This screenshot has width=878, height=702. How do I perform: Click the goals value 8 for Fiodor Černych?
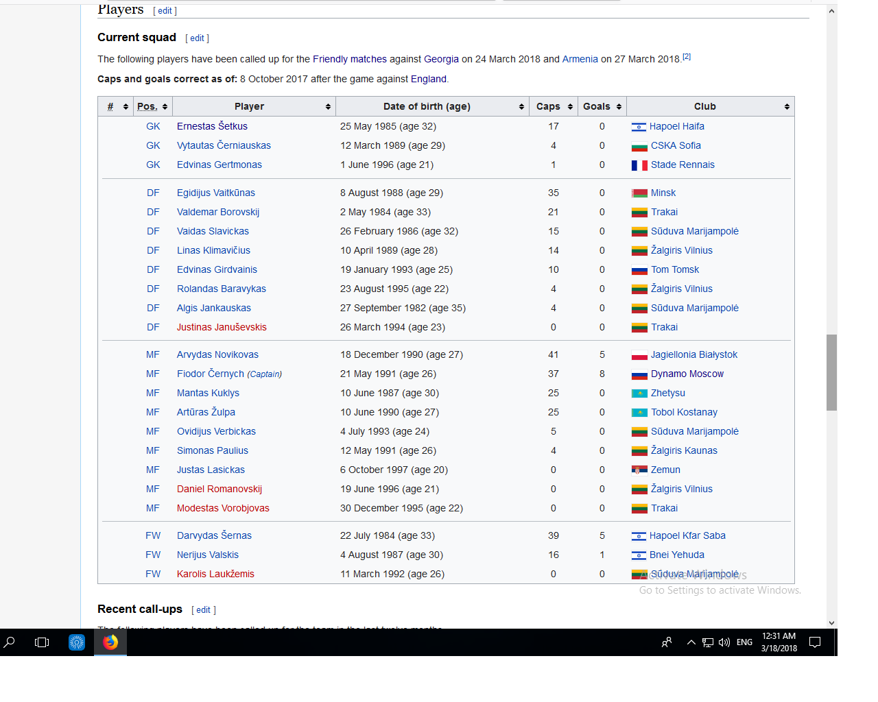[x=602, y=374]
